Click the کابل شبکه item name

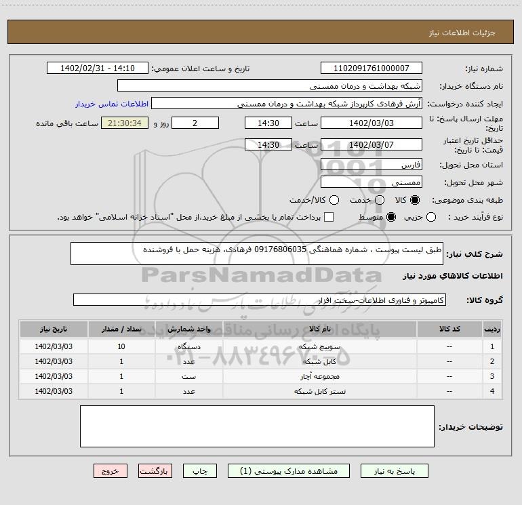(x=319, y=361)
